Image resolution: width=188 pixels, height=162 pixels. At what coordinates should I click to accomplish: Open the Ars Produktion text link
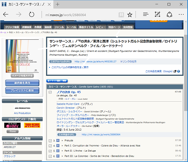click(22, 113)
